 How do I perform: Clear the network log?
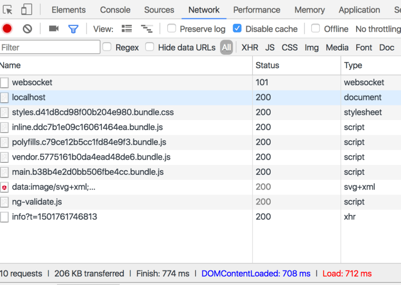point(27,29)
